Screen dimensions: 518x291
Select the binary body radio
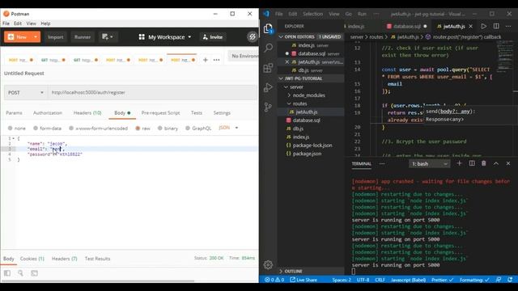click(160, 128)
